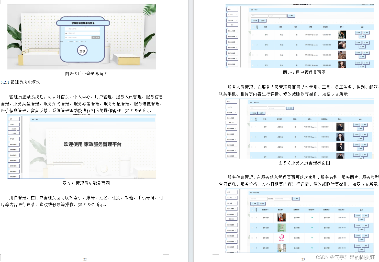Select the 用户 submenu item in figure 5-7 sidebar
379x262 pixels.
(x=232, y=25)
